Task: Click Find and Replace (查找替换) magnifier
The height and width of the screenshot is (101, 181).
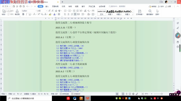Action: pyautogui.click(x=150, y=11)
